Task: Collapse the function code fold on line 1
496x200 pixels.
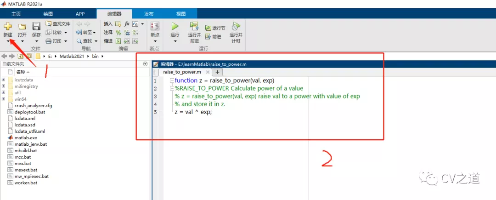Action: pyautogui.click(x=171, y=80)
